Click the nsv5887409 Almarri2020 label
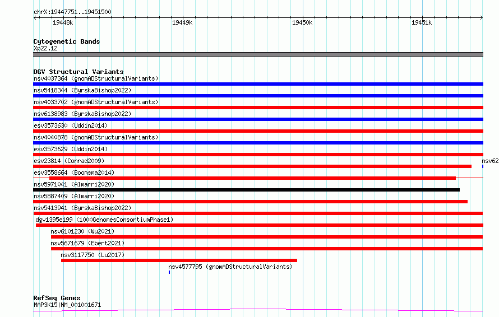499x317 pixels. click(74, 196)
